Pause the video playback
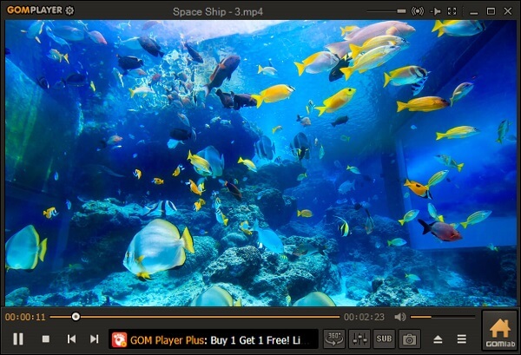 17,339
